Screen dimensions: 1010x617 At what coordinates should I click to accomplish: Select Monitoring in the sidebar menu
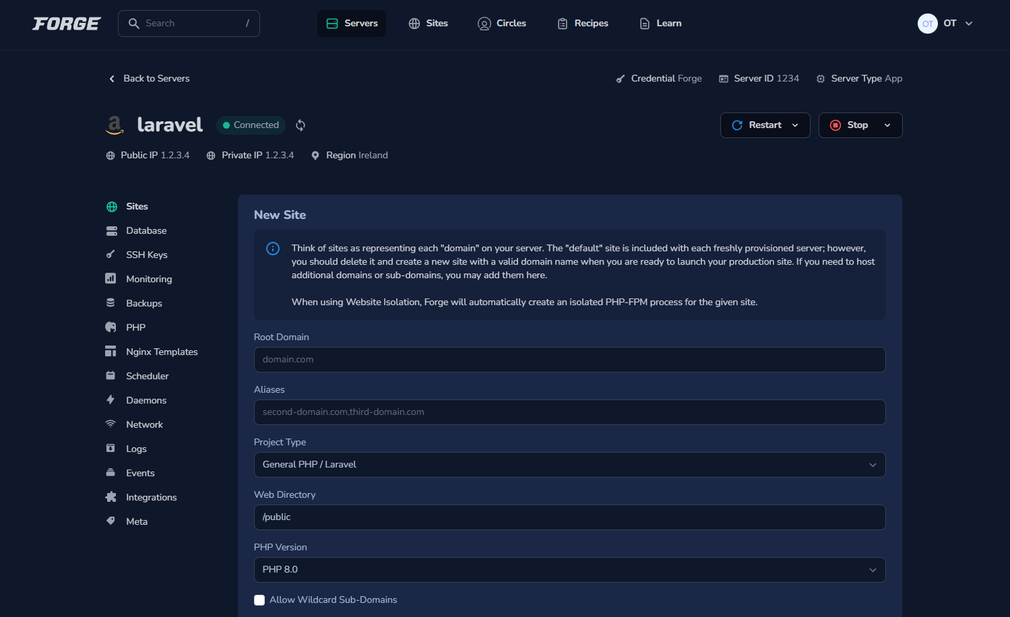coord(149,280)
